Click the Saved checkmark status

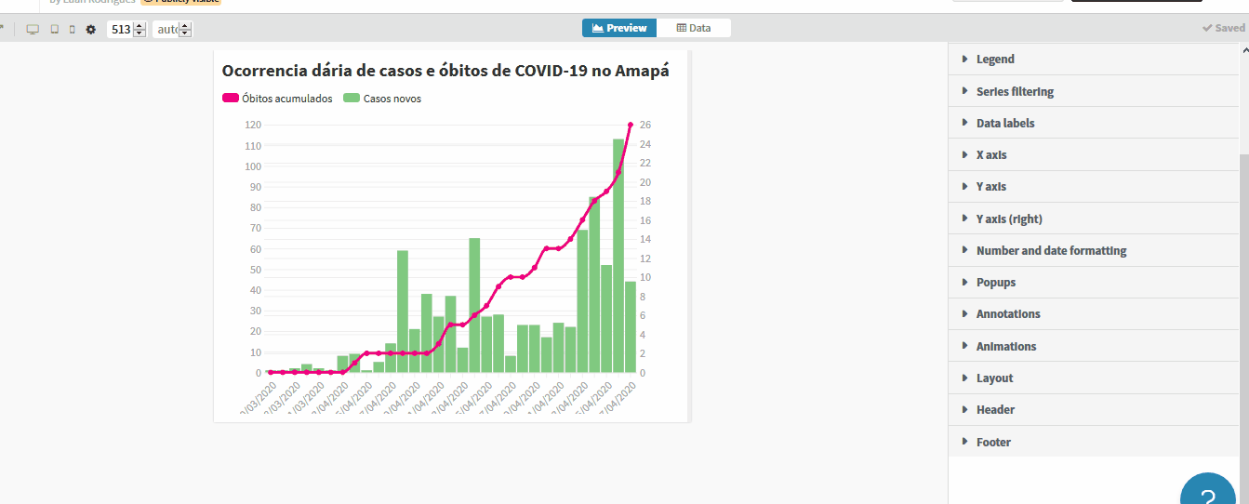(1223, 28)
